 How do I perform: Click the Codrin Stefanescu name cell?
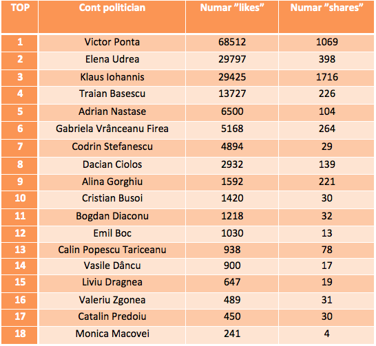[x=112, y=148]
